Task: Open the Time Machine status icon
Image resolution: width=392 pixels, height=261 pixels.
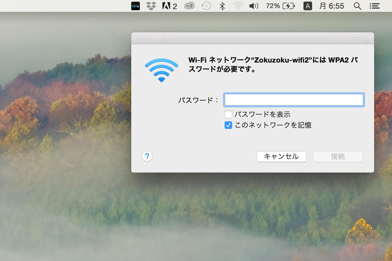Action: coord(206,6)
